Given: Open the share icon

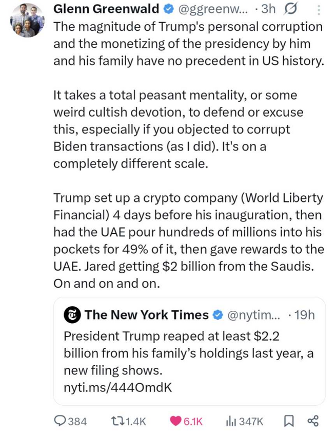Looking at the screenshot, I should 313,421.
